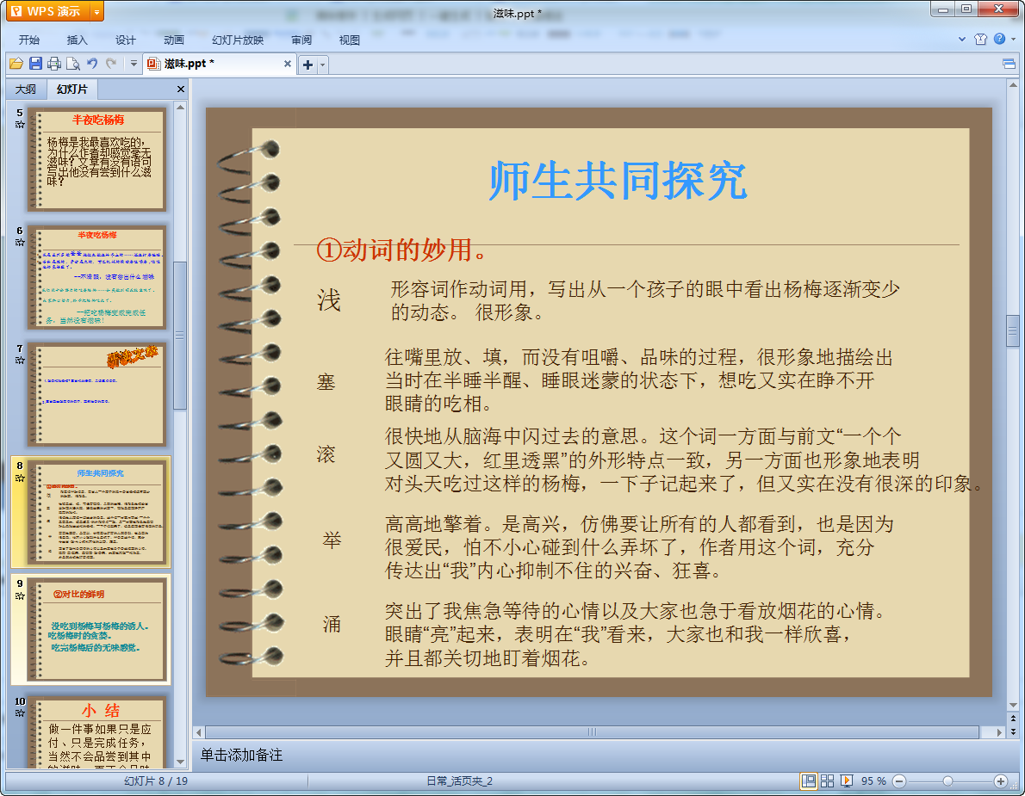Click the character 滚 on the slide
1025x796 pixels.
[326, 454]
